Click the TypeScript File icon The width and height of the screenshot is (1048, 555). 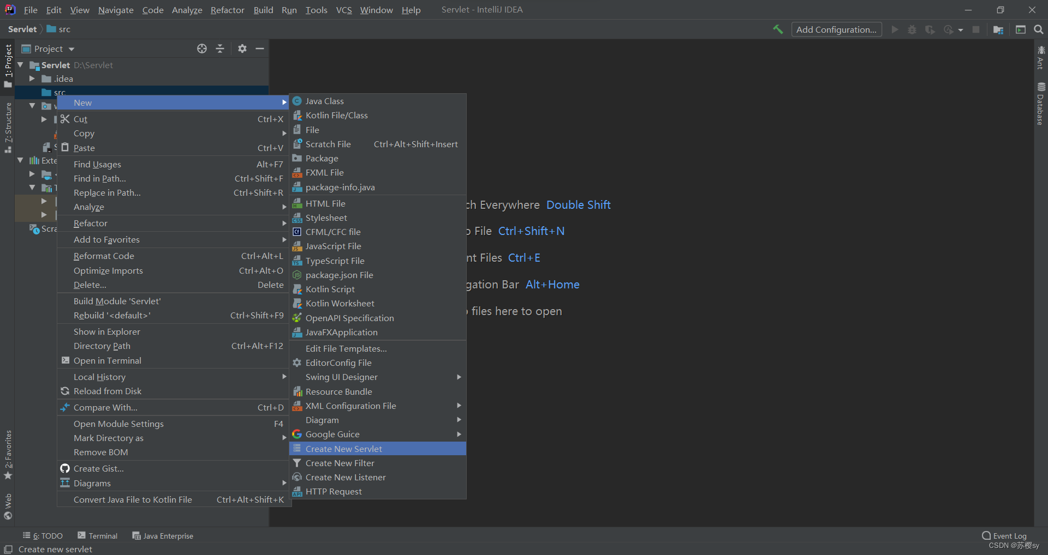[297, 261]
